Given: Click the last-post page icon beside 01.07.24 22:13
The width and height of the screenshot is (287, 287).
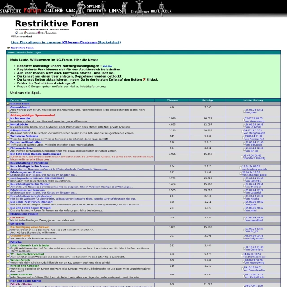Looking at the screenshot, I should [244, 276].
